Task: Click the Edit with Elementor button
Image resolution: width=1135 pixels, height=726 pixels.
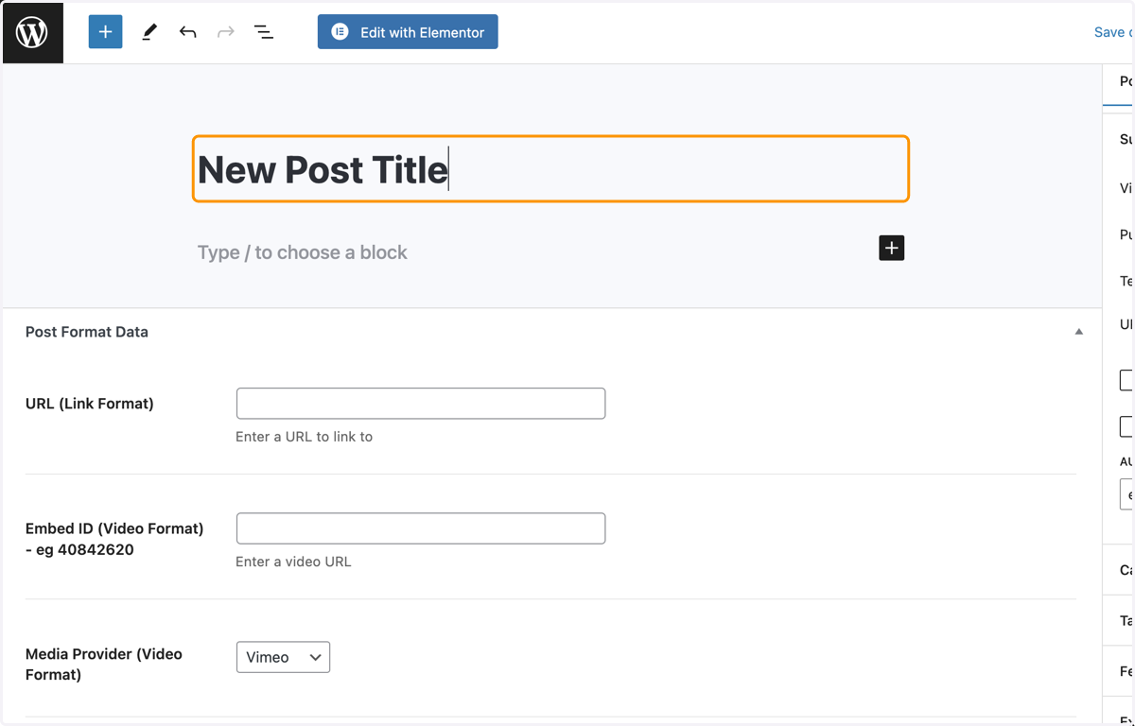Action: pyautogui.click(x=408, y=32)
